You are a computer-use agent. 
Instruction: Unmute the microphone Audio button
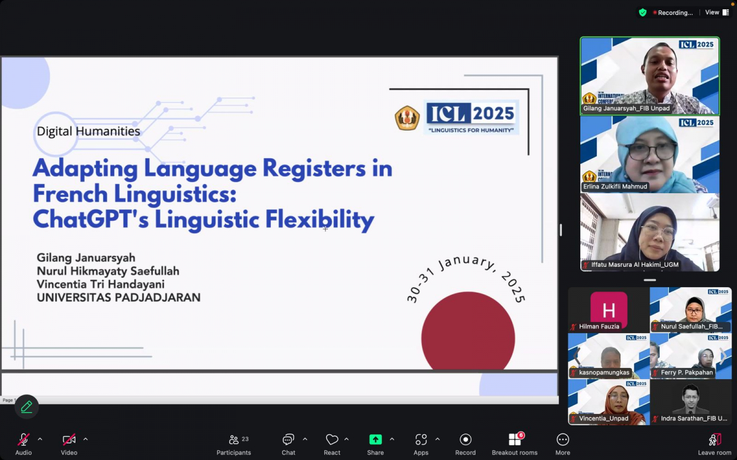pyautogui.click(x=23, y=444)
